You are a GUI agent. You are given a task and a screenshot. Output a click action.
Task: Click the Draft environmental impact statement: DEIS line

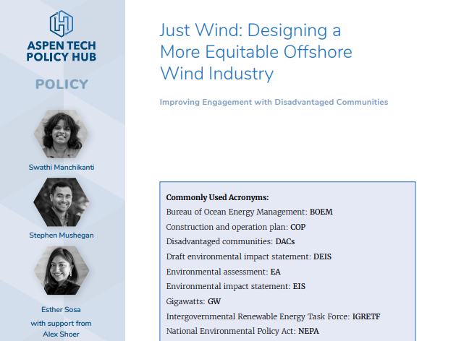coord(249,257)
